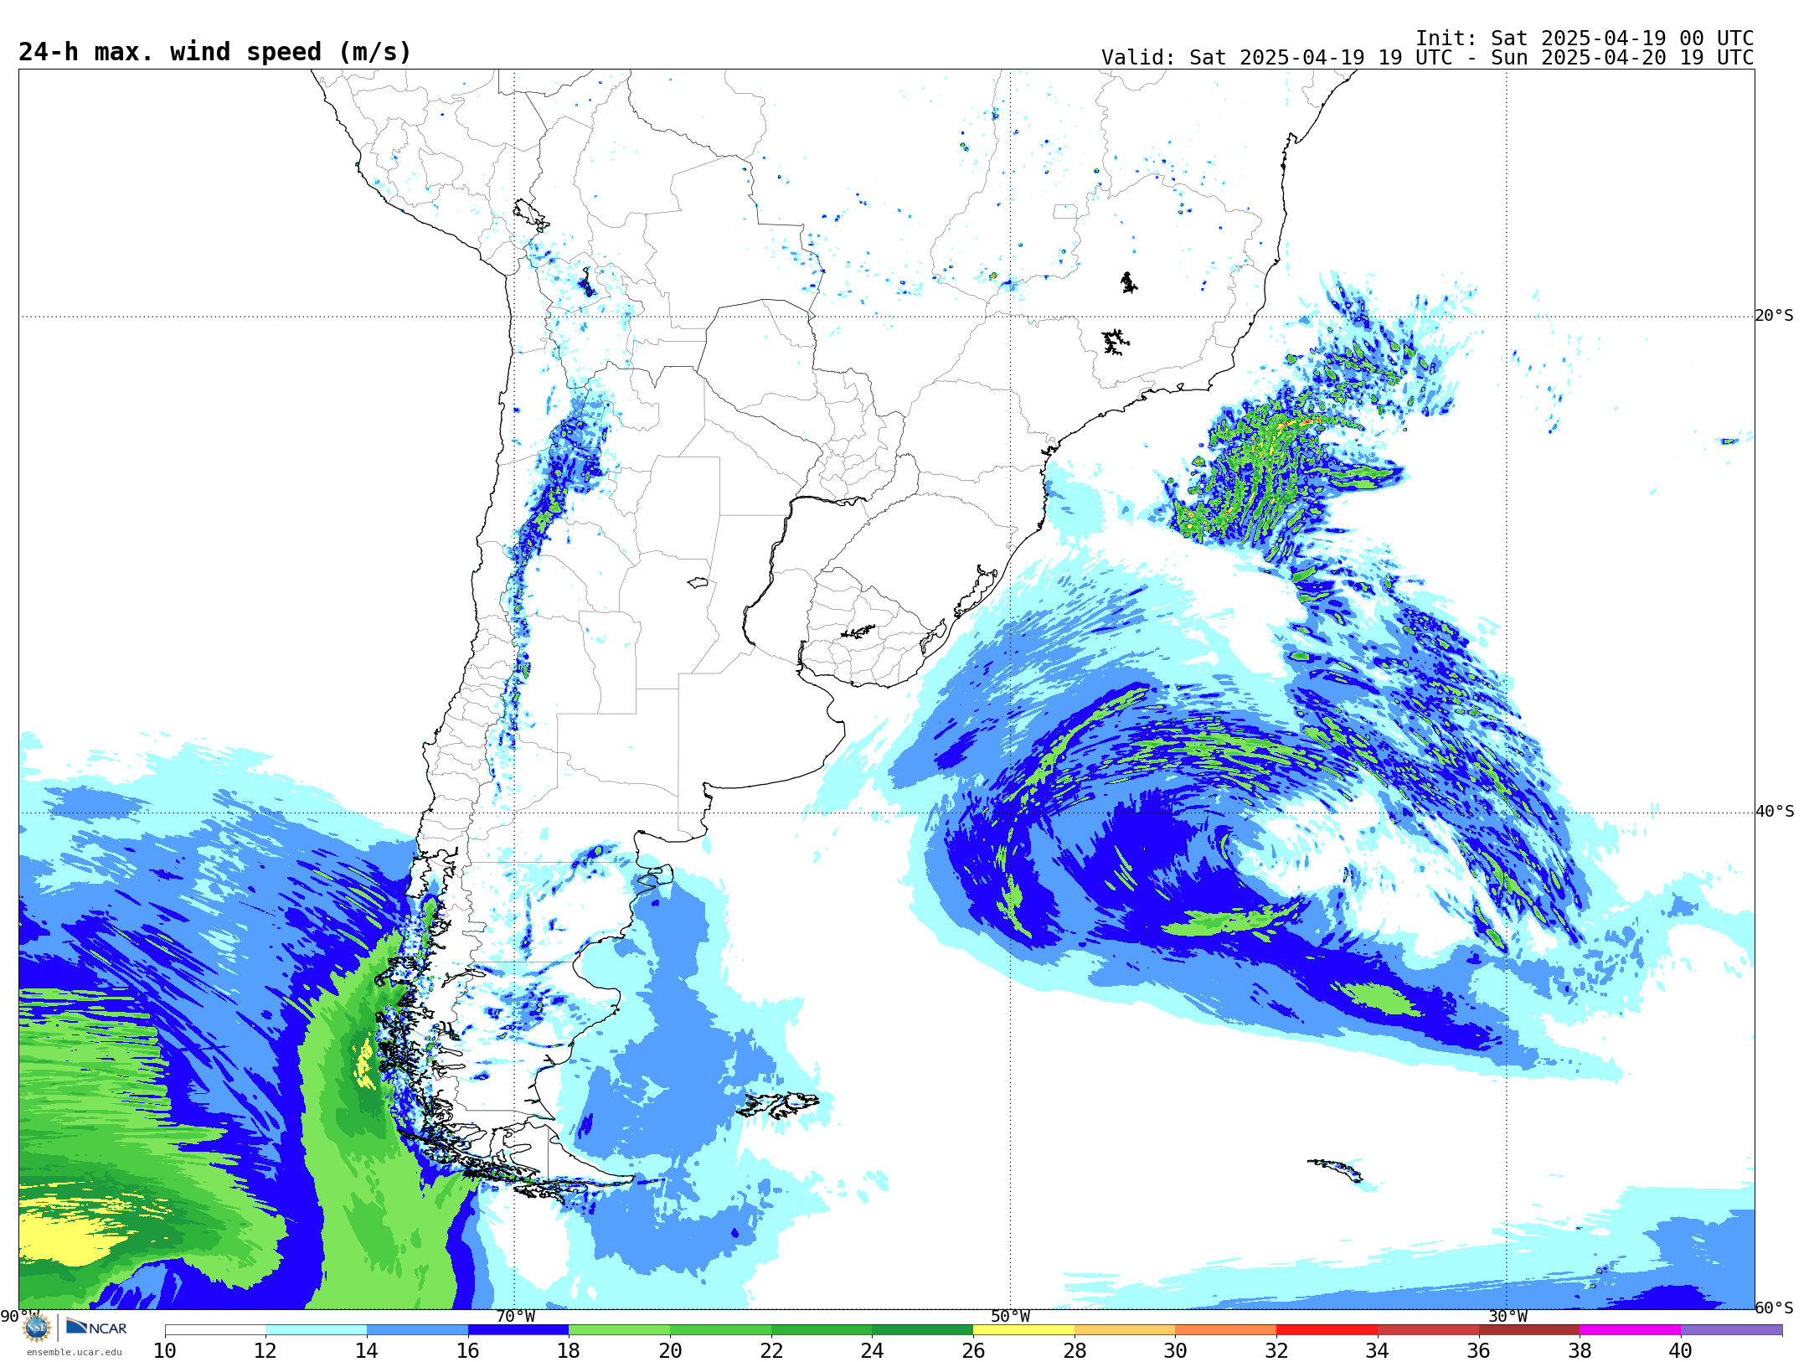
Task: Click the colorbar tick label 30
Action: (1175, 1350)
